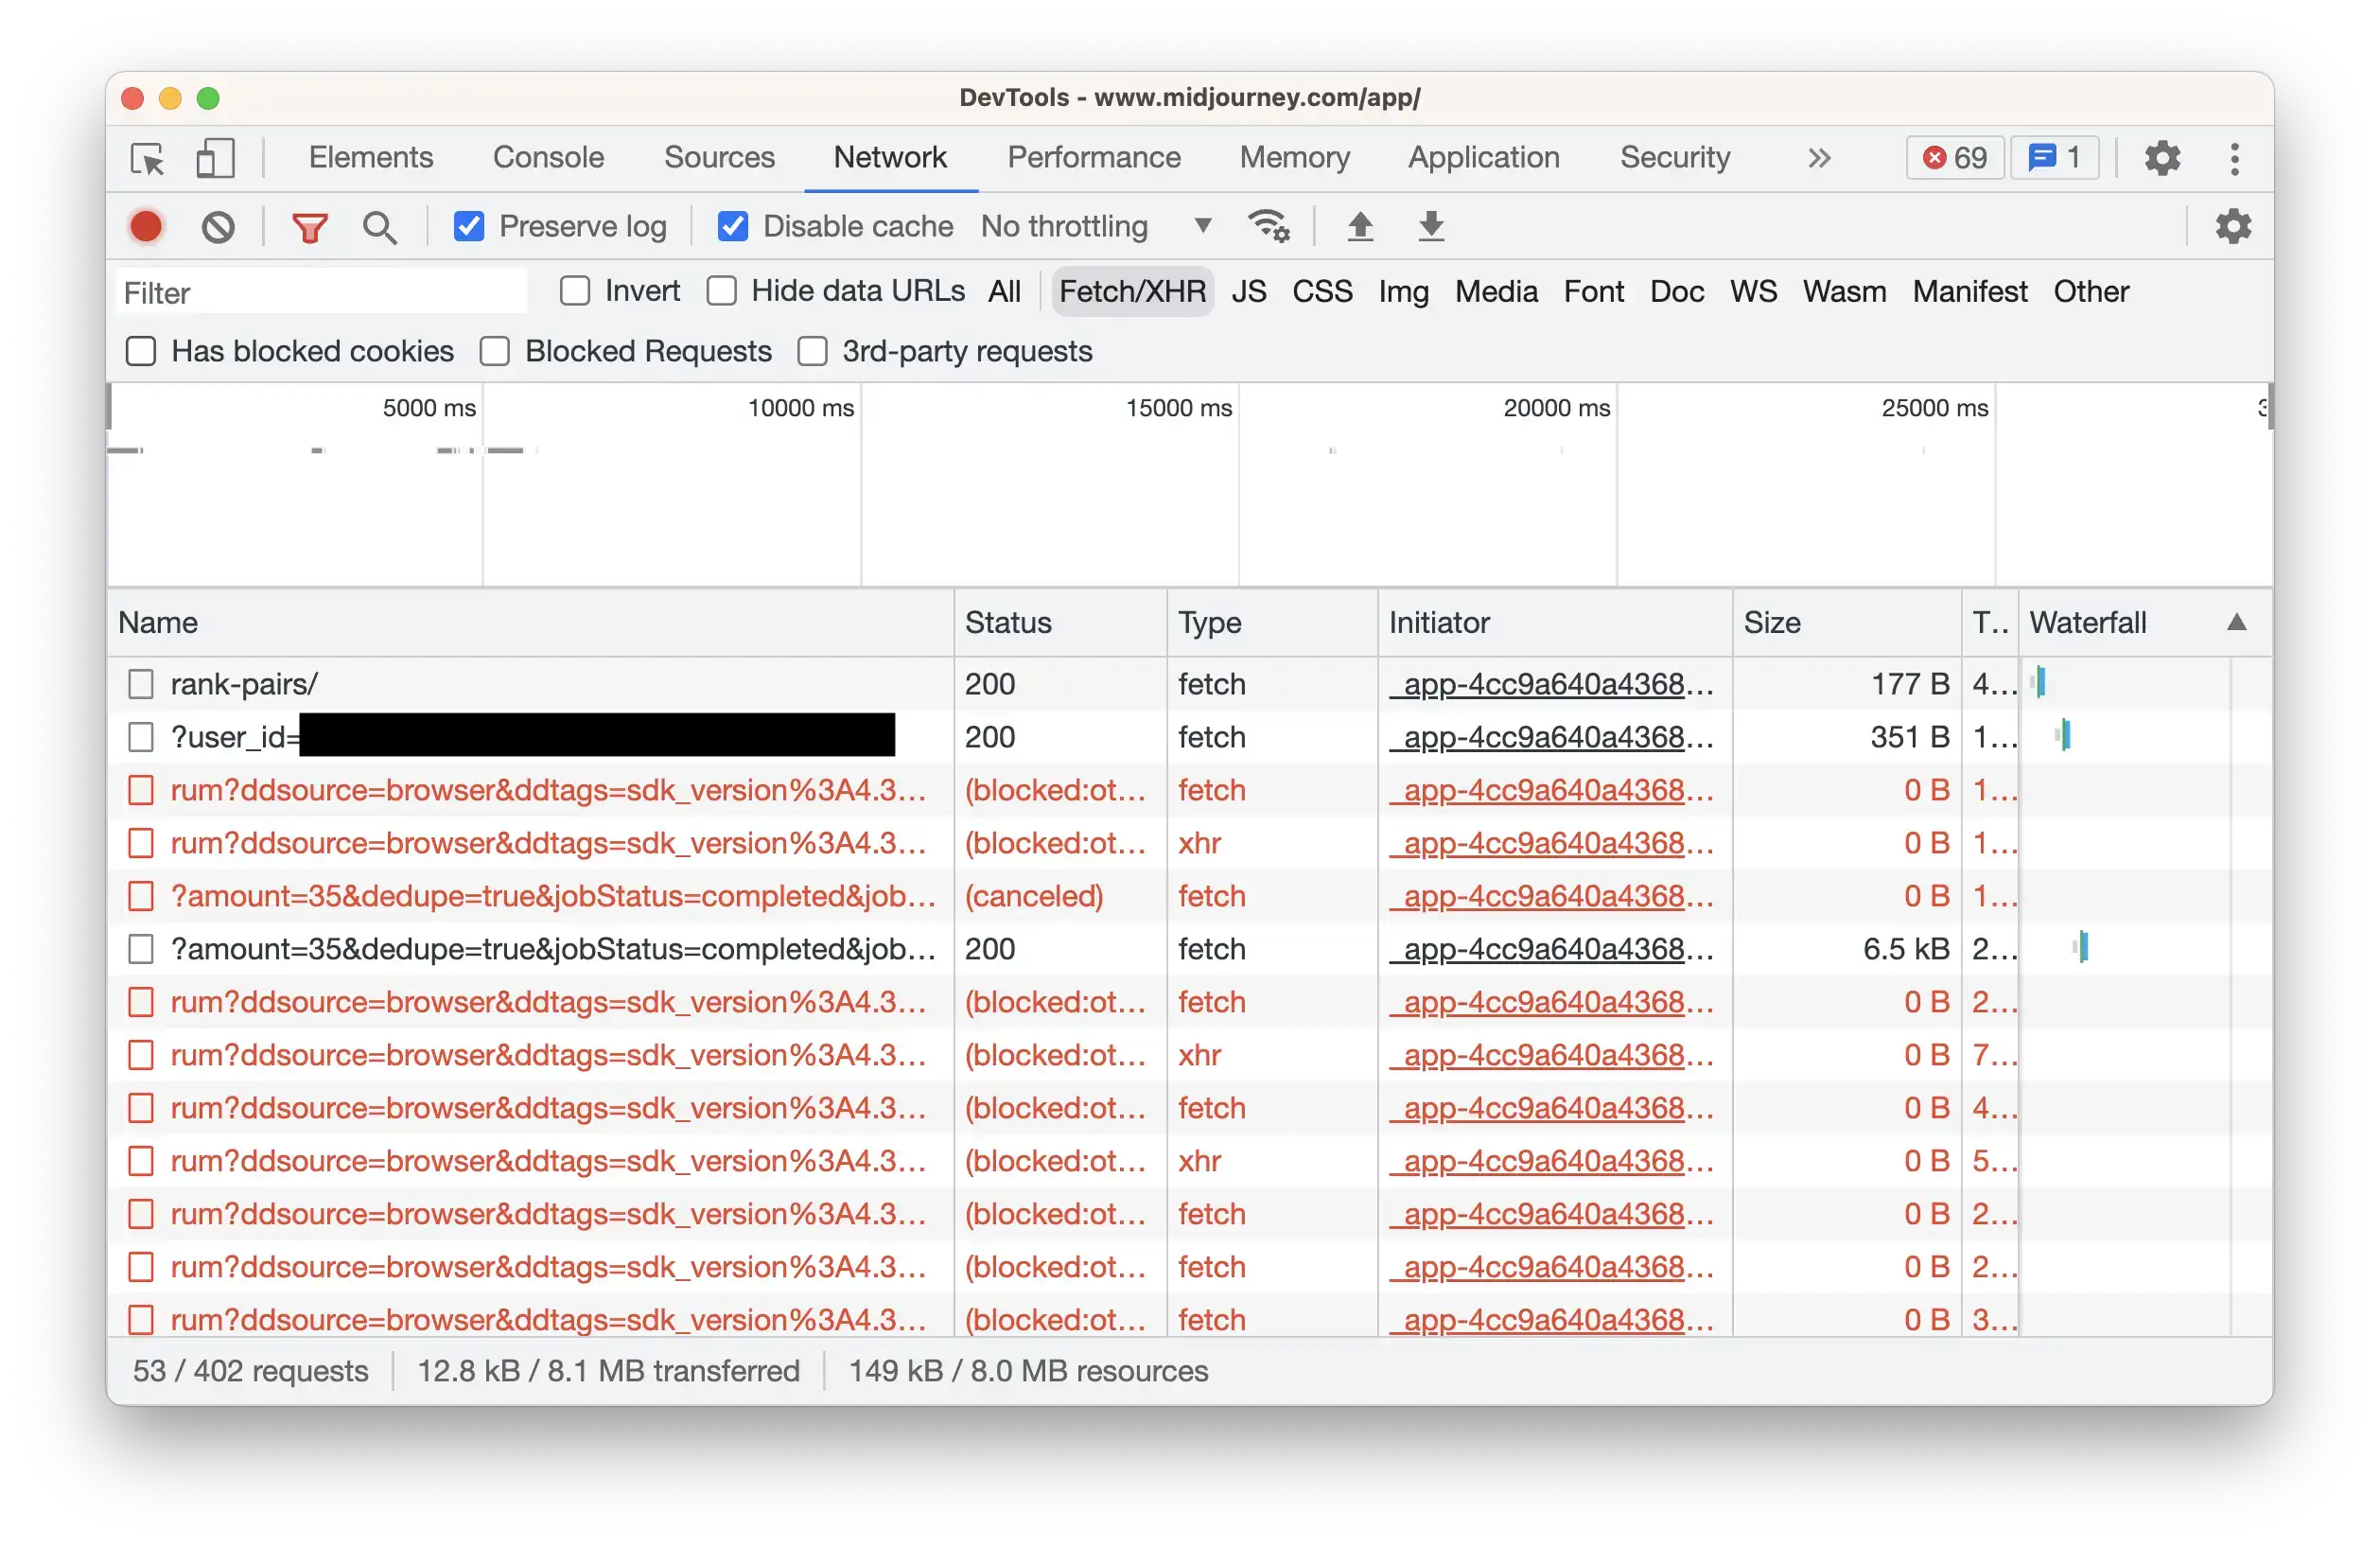
Task: Open the network filter funnel
Action: [310, 226]
